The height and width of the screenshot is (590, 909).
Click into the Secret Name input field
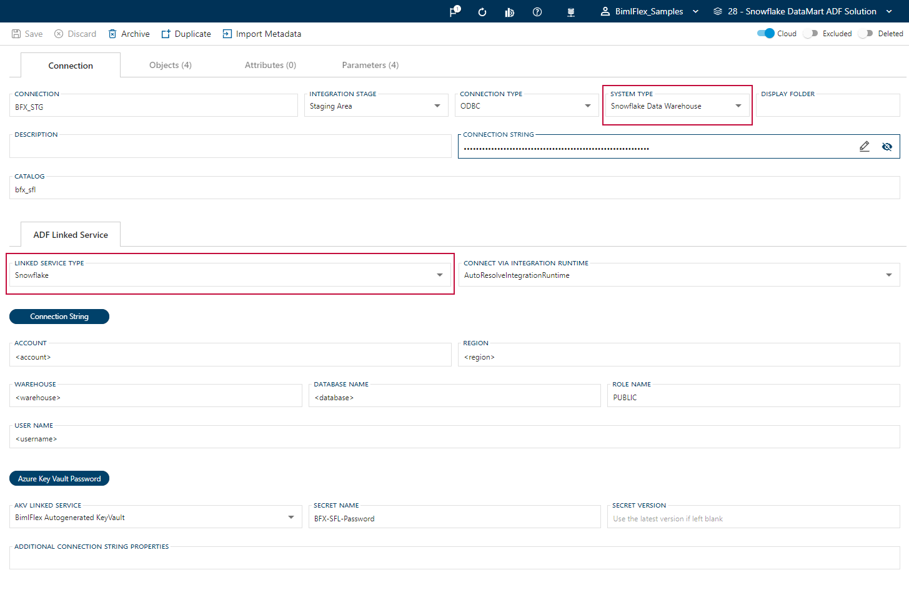click(454, 519)
